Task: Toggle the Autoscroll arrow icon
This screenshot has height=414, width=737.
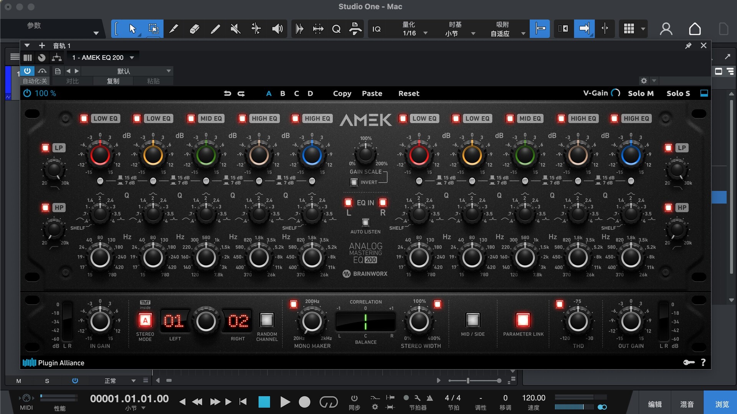Action: (x=584, y=29)
